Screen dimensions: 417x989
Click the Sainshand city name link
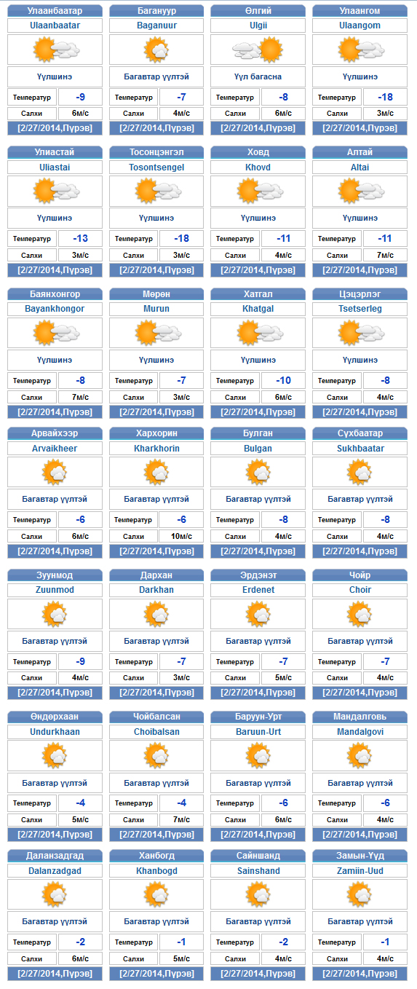point(258,870)
